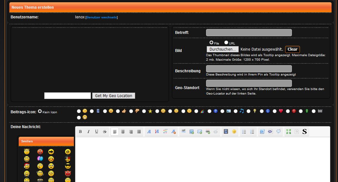Insert video using filmstrip icon
338x182 pixels.
coord(226,132)
